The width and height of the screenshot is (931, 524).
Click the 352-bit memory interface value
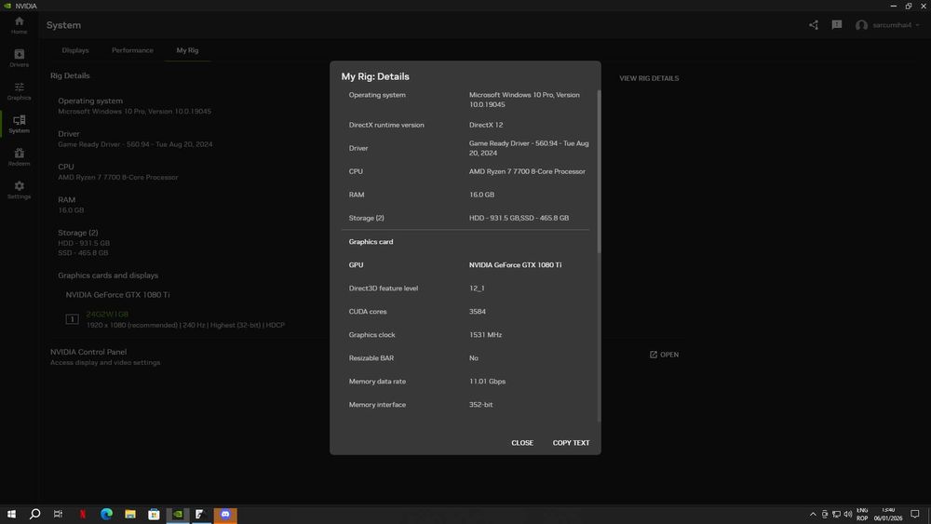coord(481,405)
